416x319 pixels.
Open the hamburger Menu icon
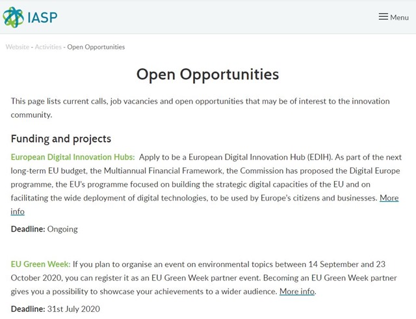click(x=383, y=17)
